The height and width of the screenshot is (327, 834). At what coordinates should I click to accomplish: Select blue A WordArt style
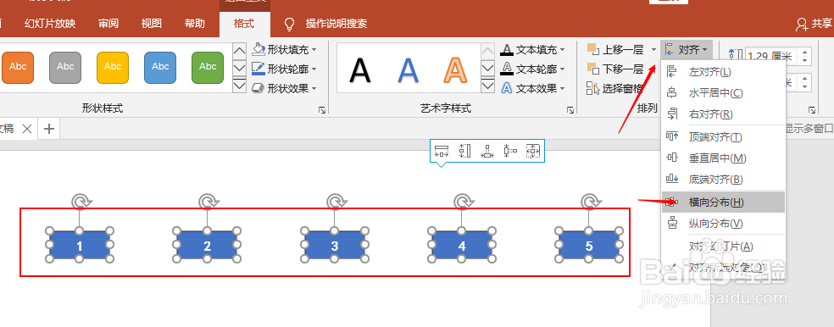(409, 69)
